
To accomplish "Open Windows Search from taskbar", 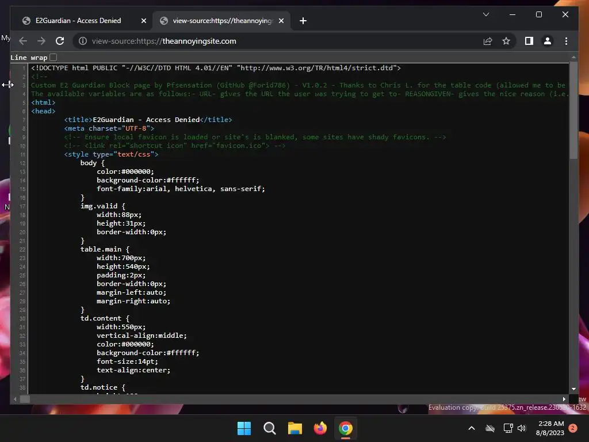I will (x=269, y=428).
